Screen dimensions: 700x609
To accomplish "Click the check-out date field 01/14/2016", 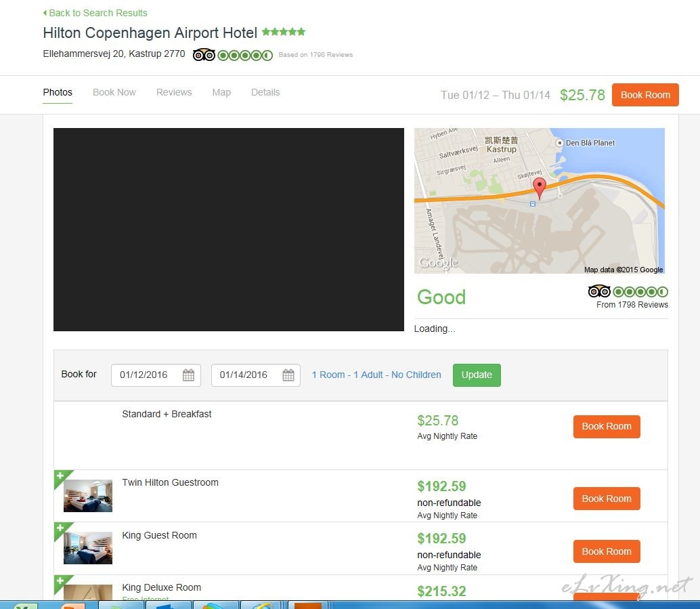I will [256, 375].
